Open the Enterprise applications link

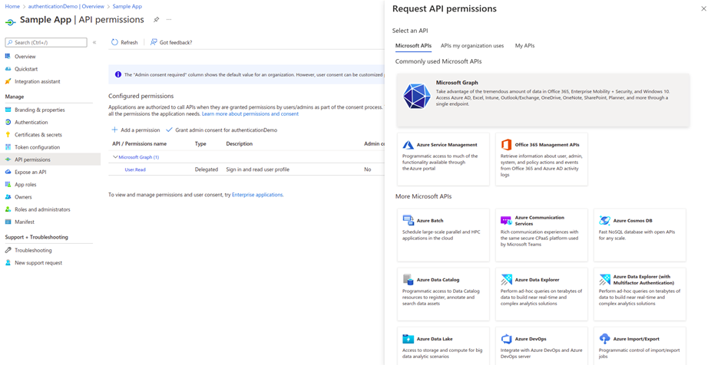click(257, 195)
